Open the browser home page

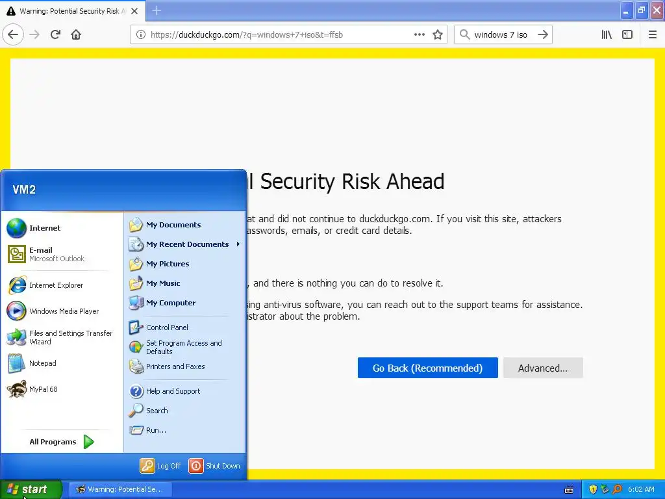(x=76, y=35)
